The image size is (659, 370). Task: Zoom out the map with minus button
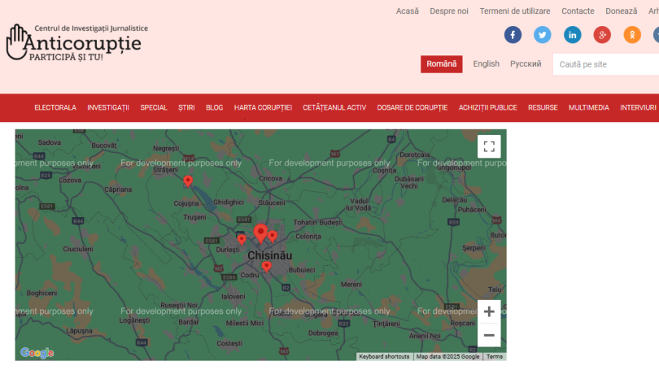489,335
